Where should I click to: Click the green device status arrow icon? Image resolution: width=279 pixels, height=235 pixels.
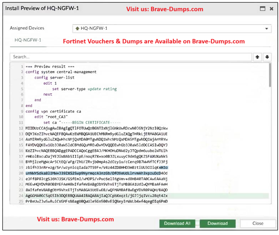77,29
